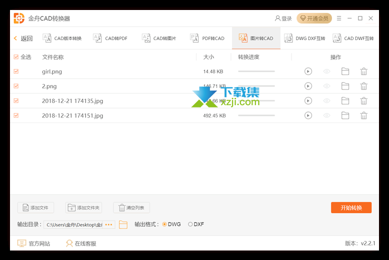389x260 pixels.
Task: Preview 2.png with the eye icon
Action: tap(326, 86)
